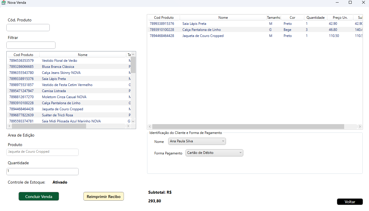The image size is (369, 211).
Task: Select Vestido Floral de Verão in product list
Action: point(69,61)
